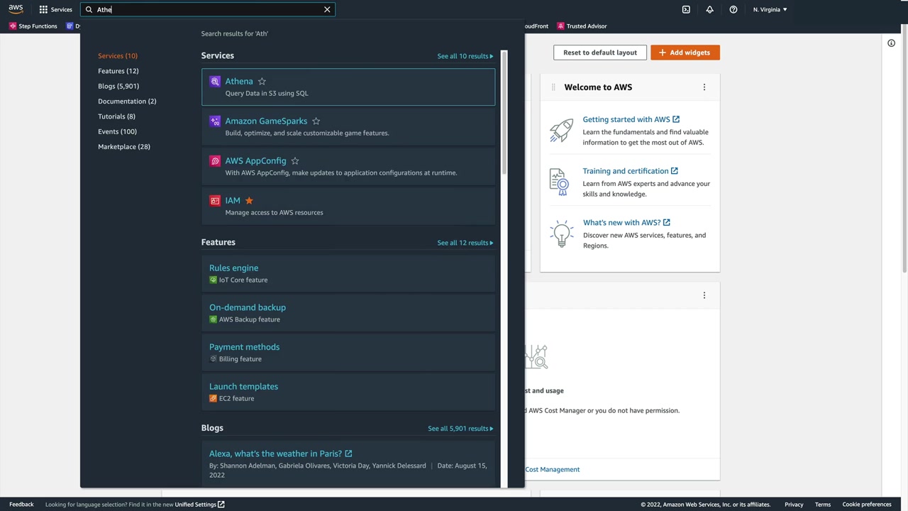The image size is (908, 511).
Task: Unfavorite IAM by clicking its orange star
Action: 249,201
